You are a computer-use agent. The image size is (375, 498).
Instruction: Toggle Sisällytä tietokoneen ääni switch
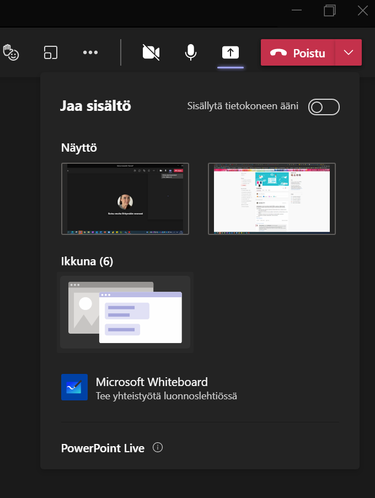[324, 107]
